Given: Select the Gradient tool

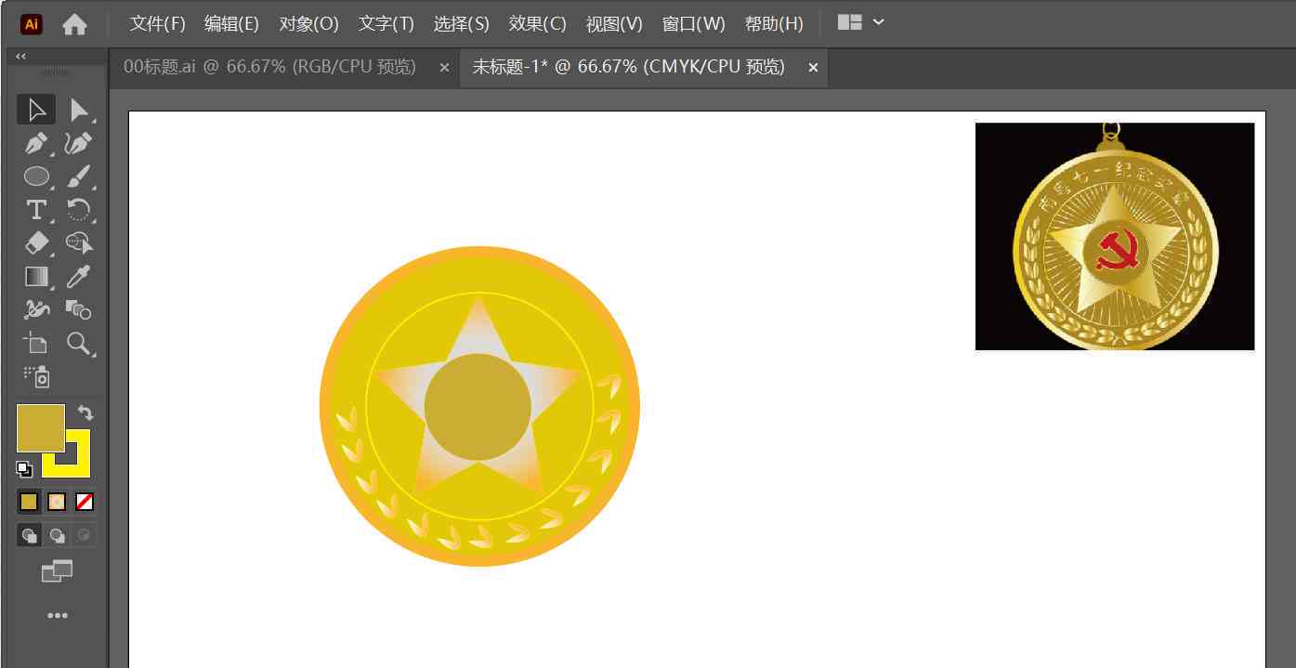Looking at the screenshot, I should (36, 276).
